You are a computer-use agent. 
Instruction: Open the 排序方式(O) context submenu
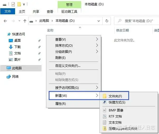[x=74, y=46]
